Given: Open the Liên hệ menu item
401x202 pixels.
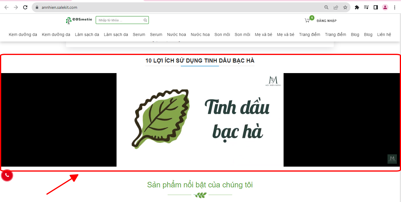Looking at the screenshot, I should [x=384, y=34].
